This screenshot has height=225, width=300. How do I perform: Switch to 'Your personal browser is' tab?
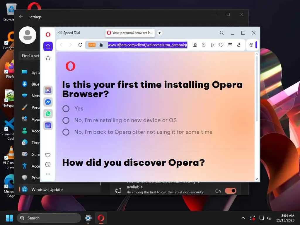(130, 33)
